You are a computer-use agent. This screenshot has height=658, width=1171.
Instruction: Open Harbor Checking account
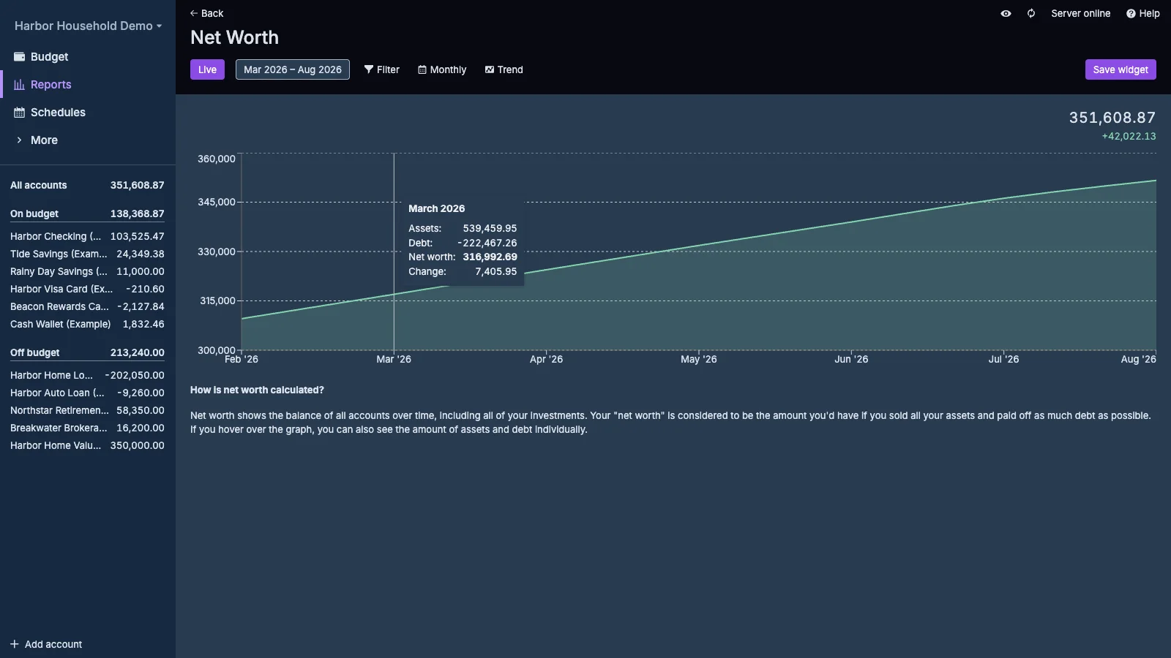click(x=87, y=236)
